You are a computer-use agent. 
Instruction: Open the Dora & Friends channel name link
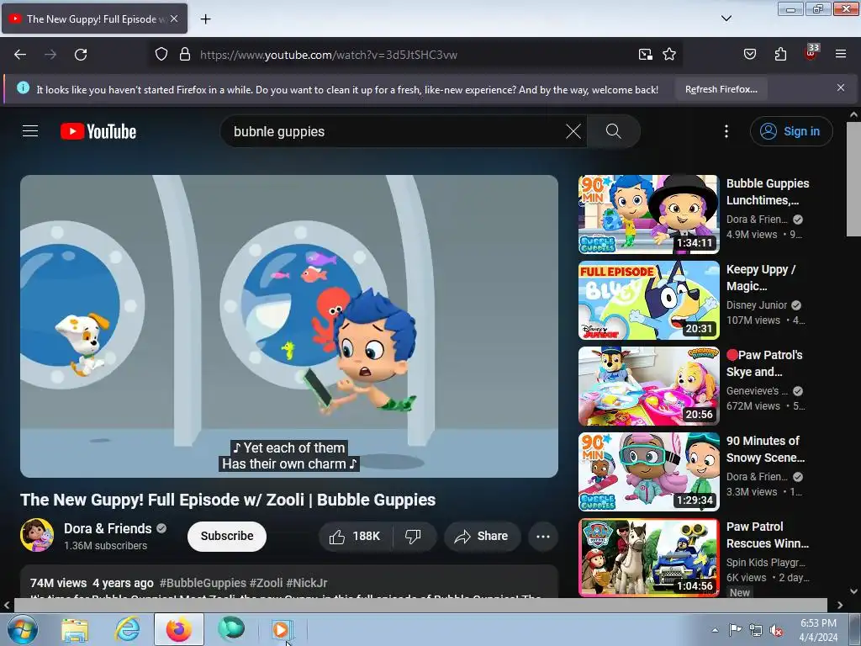click(x=108, y=528)
